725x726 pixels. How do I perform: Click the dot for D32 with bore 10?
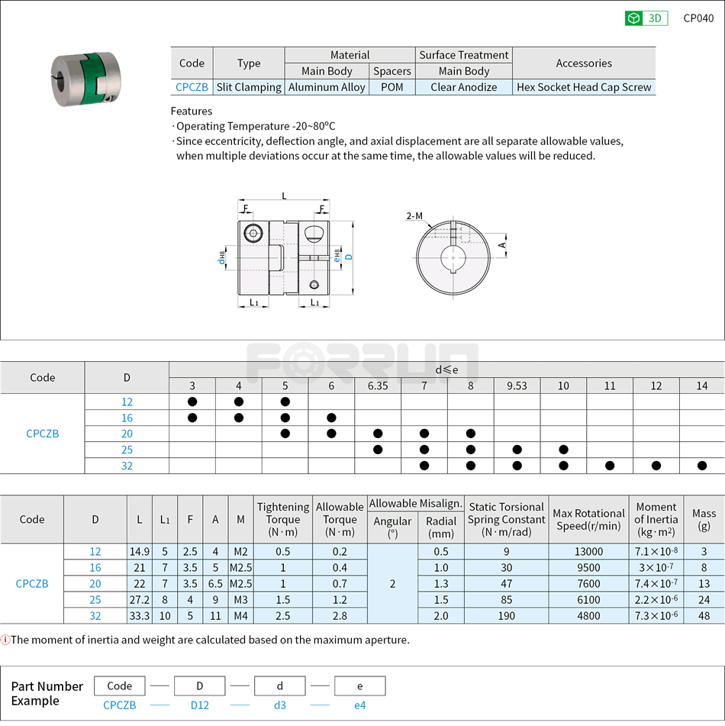point(563,466)
